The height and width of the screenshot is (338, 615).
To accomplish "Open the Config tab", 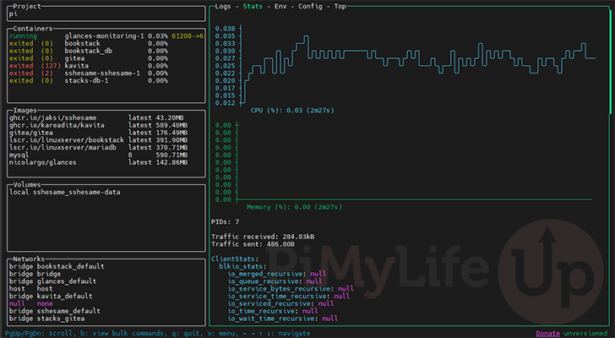I will 312,6.
